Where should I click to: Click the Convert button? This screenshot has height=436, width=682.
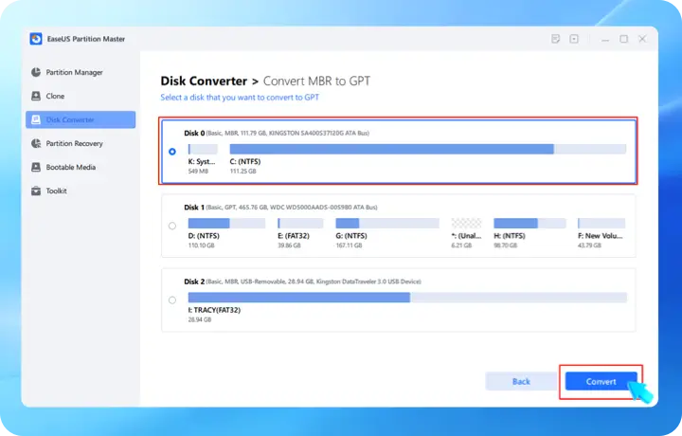(x=601, y=382)
